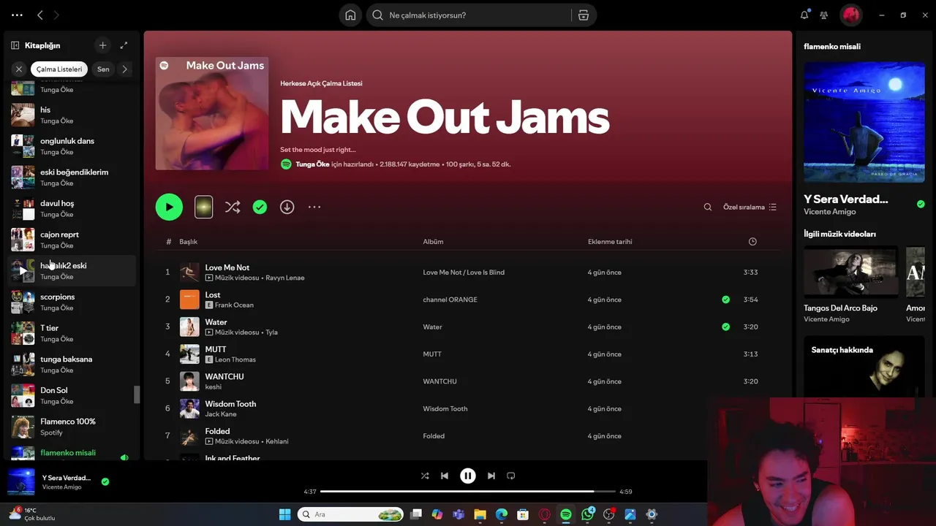The width and height of the screenshot is (936, 526).
Task: Open the 'davul hoş' playlist
Action: click(72, 208)
